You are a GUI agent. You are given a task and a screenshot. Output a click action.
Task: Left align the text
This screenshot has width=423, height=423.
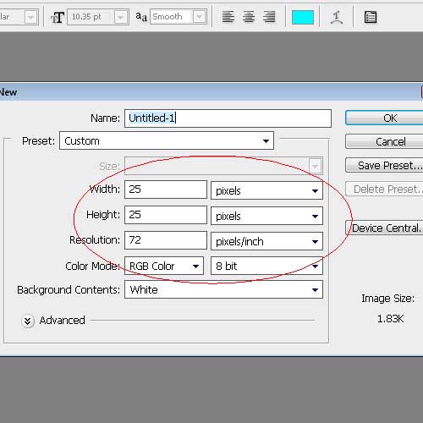point(228,17)
